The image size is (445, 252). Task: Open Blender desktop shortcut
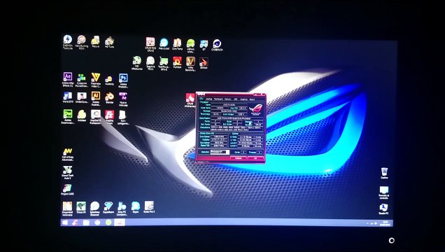[110, 97]
